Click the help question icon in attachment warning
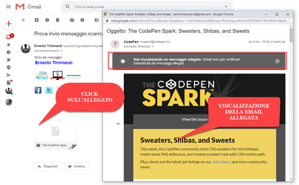Screen dimensions: 299x185 pyautogui.click(x=277, y=61)
